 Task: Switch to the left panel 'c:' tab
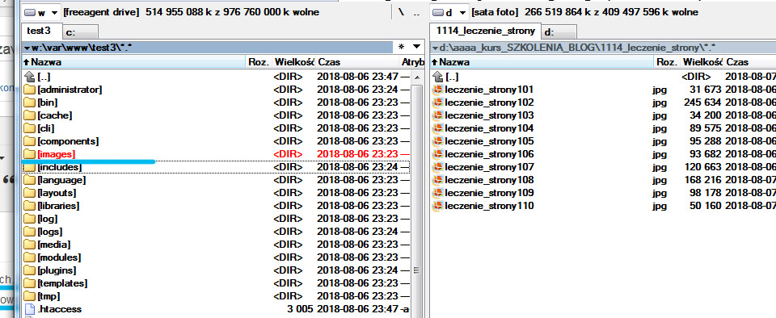pos(80,32)
